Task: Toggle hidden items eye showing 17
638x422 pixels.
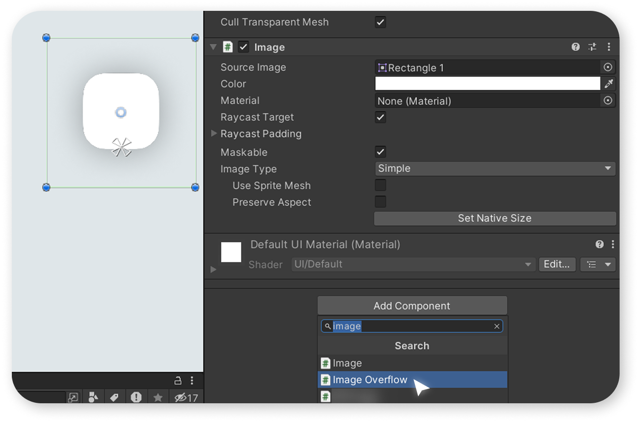Action: (x=186, y=397)
